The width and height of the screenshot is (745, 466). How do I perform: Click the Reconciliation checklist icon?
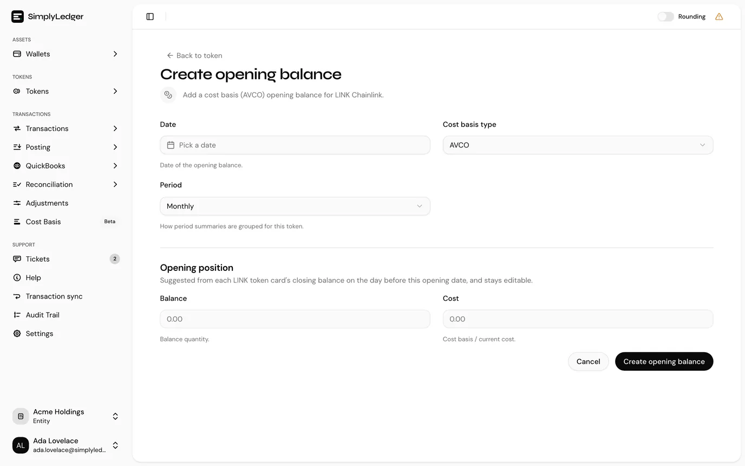[x=17, y=185]
